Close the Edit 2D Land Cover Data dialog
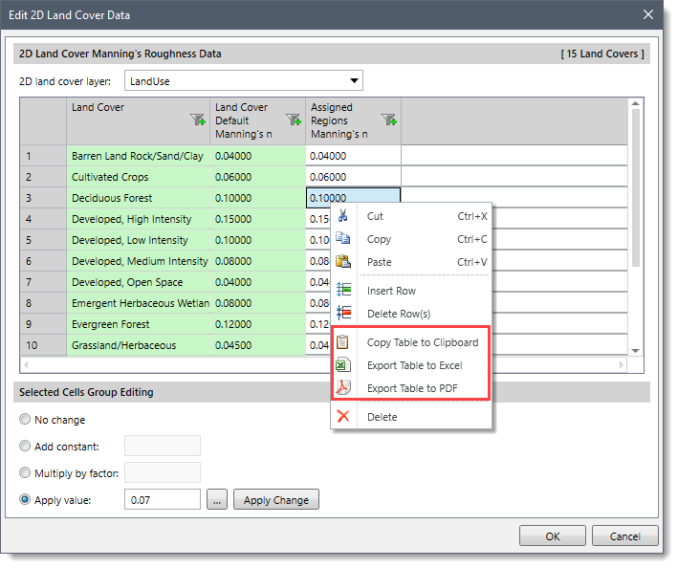This screenshot has height=568, width=678. pos(647,14)
